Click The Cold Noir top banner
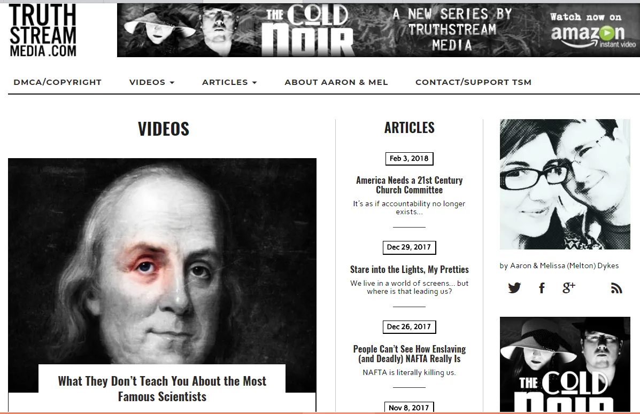 coord(379,30)
